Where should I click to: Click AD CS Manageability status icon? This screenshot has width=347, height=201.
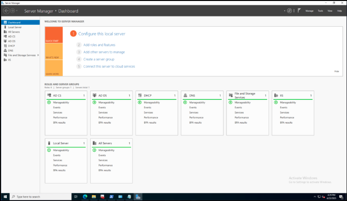point(49,103)
